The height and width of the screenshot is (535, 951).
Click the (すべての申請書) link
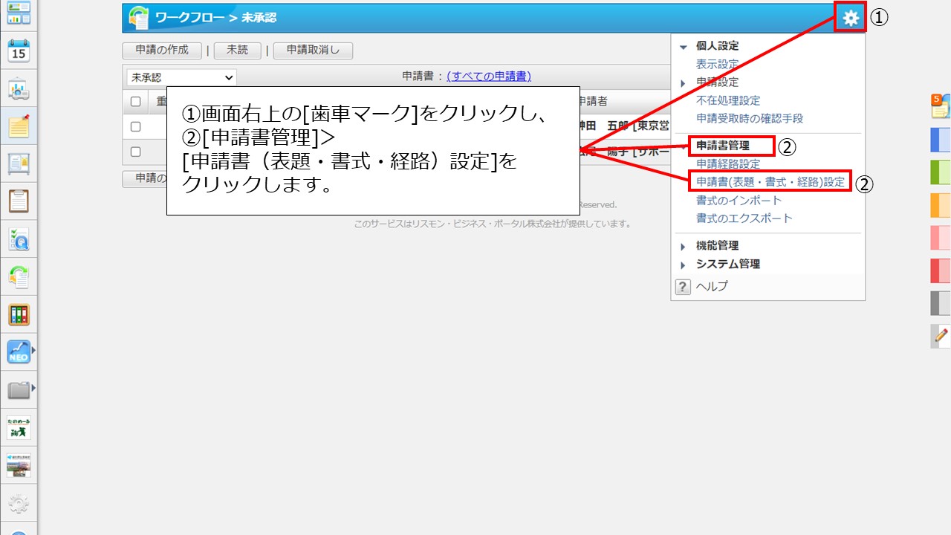pos(488,77)
